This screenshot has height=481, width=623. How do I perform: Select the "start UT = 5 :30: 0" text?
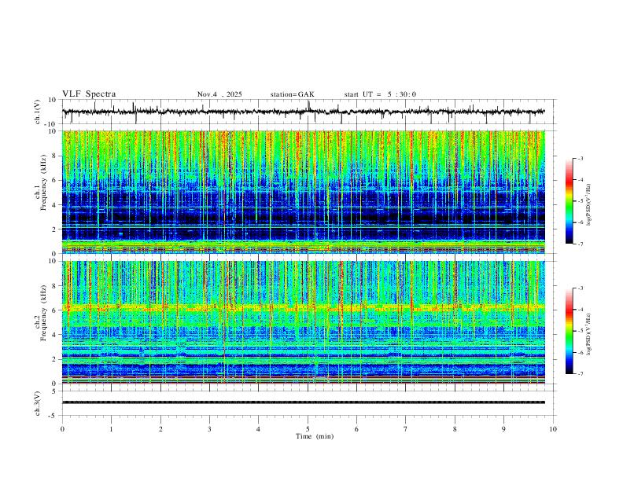(x=380, y=94)
